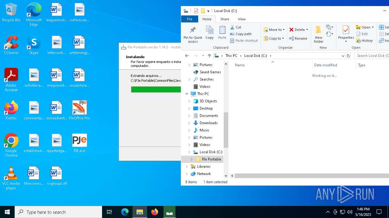This screenshot has width=389, height=218.
Task: Click the Windows Start button
Action: pyautogui.click(x=7, y=212)
